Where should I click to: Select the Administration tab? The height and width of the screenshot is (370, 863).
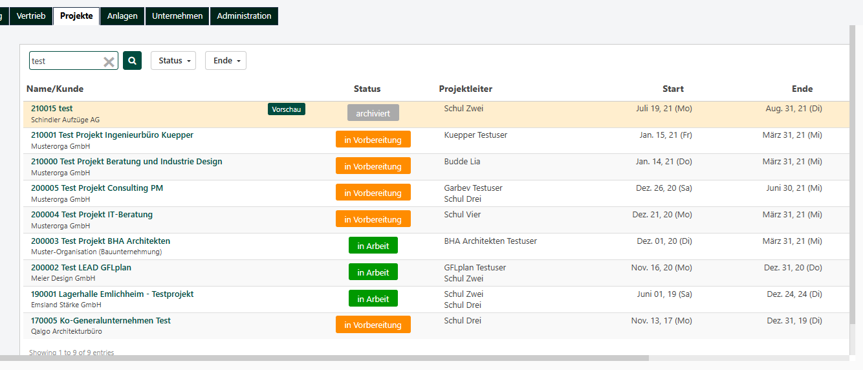[244, 16]
